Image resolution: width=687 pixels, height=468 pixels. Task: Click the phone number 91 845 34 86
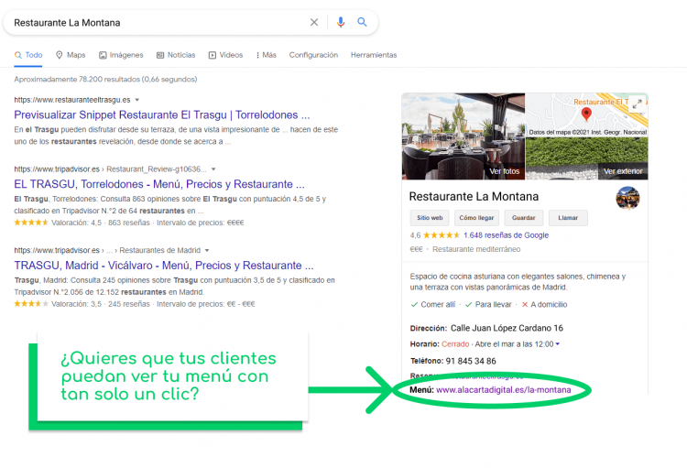pos(471,361)
